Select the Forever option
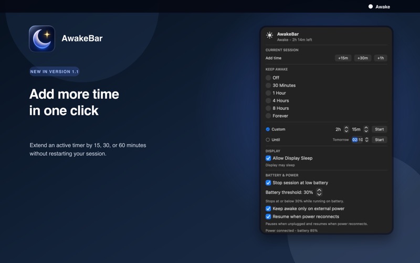420x263 pixels. tap(268, 116)
